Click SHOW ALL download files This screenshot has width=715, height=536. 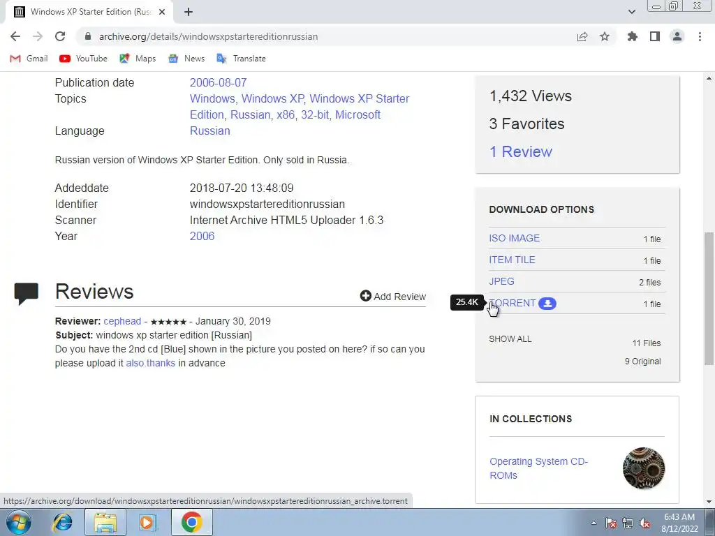(x=510, y=338)
